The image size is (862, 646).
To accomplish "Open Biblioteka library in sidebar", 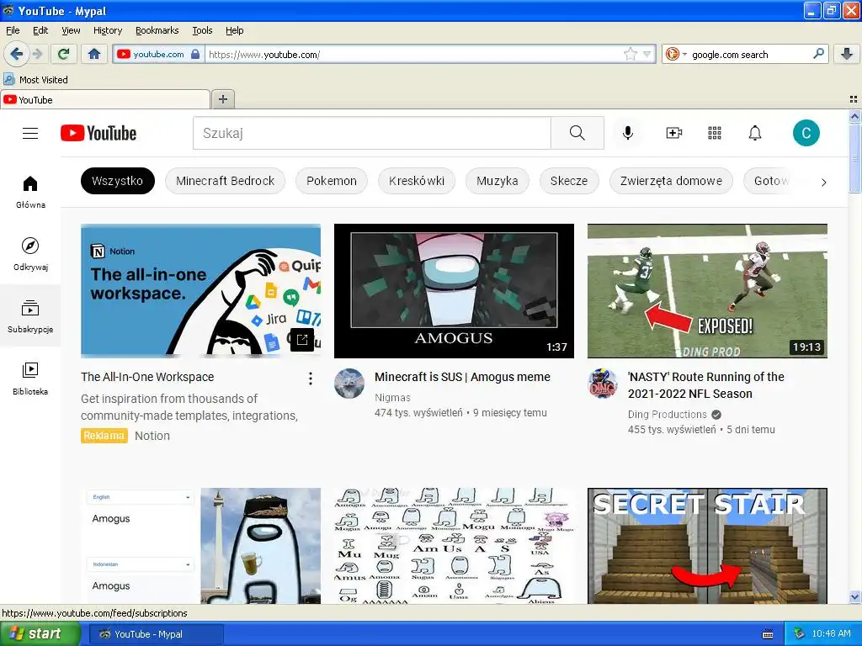I will [x=30, y=379].
